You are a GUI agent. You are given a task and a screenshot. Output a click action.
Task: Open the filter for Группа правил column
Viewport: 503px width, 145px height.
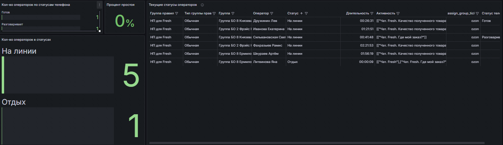[x=177, y=13]
